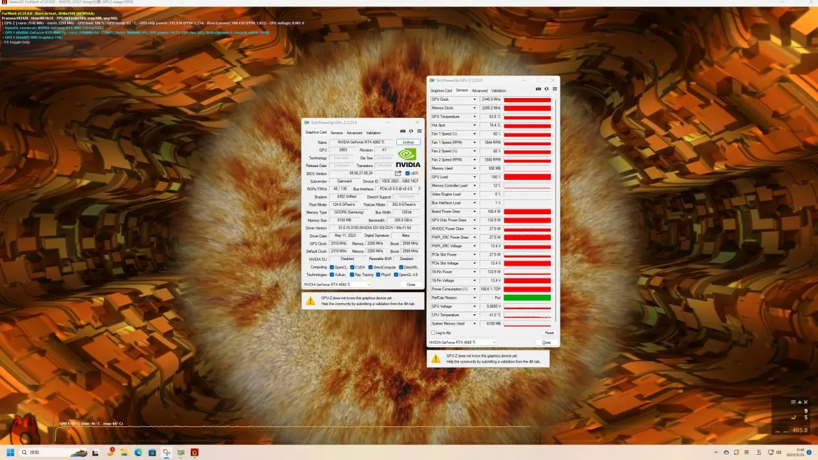Screen dimensions: 818x460
Task: Click the GPU Temperature 63.8 °C value
Action: click(491, 117)
